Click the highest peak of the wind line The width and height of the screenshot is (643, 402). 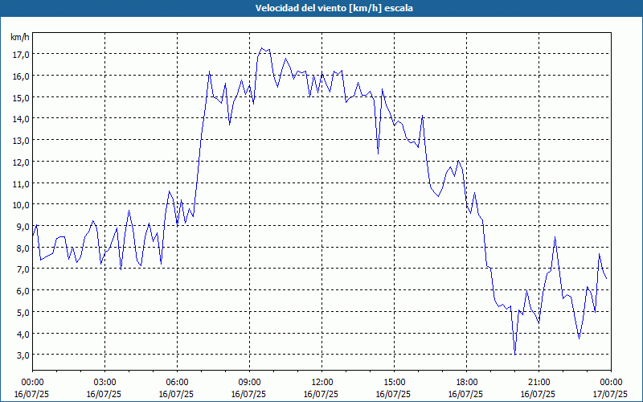262,47
